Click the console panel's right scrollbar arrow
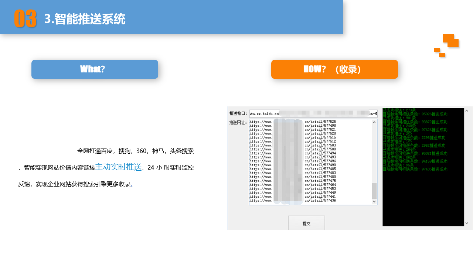Viewport: 473px width, 266px height. [466, 110]
